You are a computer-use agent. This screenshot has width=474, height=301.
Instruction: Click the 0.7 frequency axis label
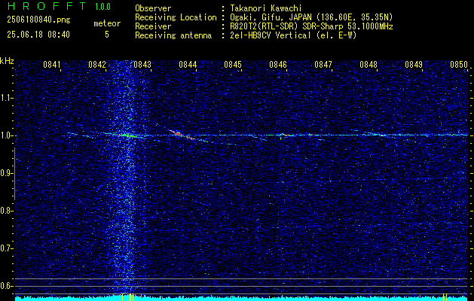[6, 248]
